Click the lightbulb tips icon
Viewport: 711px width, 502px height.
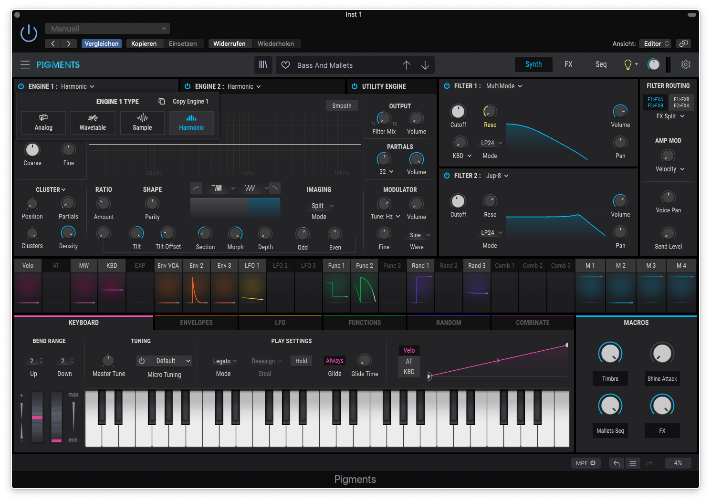628,64
